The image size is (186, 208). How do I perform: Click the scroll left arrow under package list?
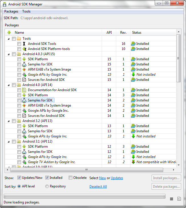click(x=7, y=170)
